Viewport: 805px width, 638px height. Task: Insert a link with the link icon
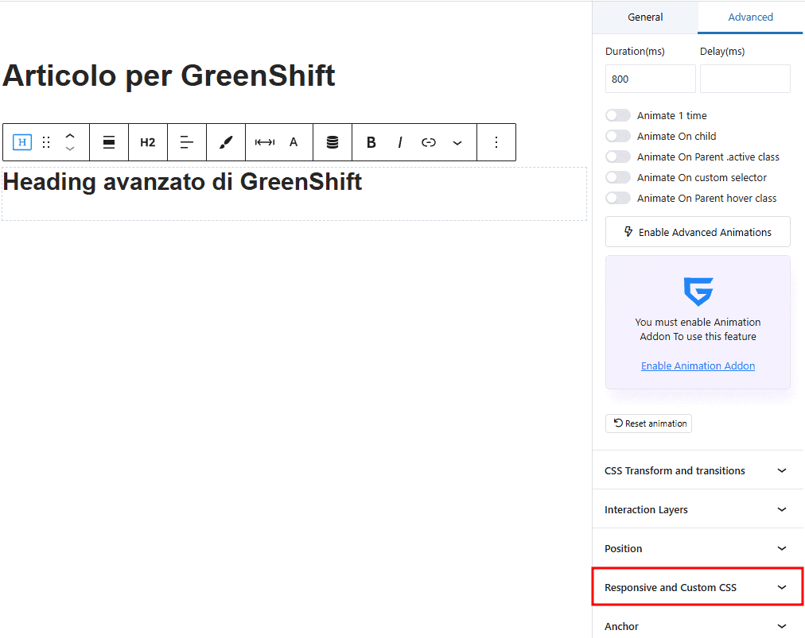(429, 142)
